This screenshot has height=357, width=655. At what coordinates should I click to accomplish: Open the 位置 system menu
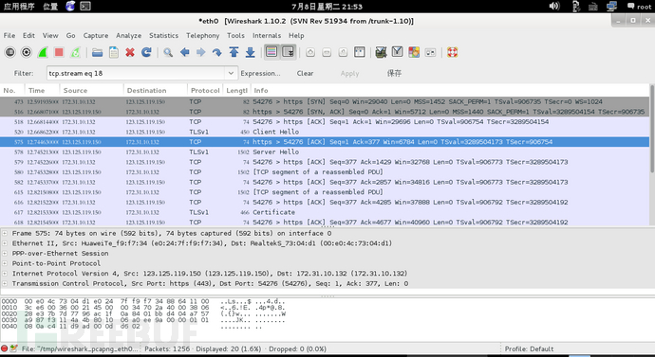click(50, 7)
